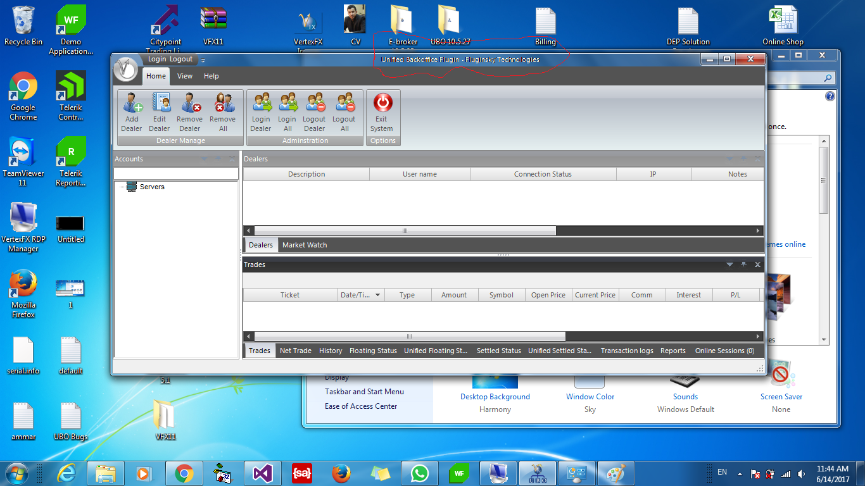Open Visual Studio from the taskbar
Viewport: 865px width, 486px height.
click(x=262, y=473)
